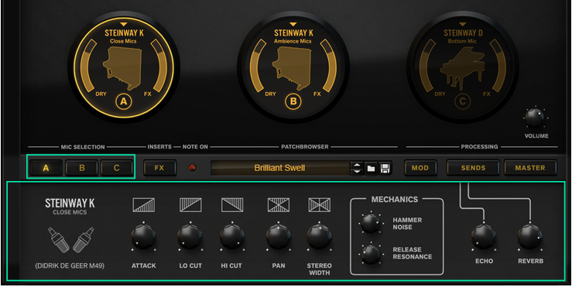The height and width of the screenshot is (287, 572).
Task: Click the circled C layer badge
Action: click(x=463, y=102)
